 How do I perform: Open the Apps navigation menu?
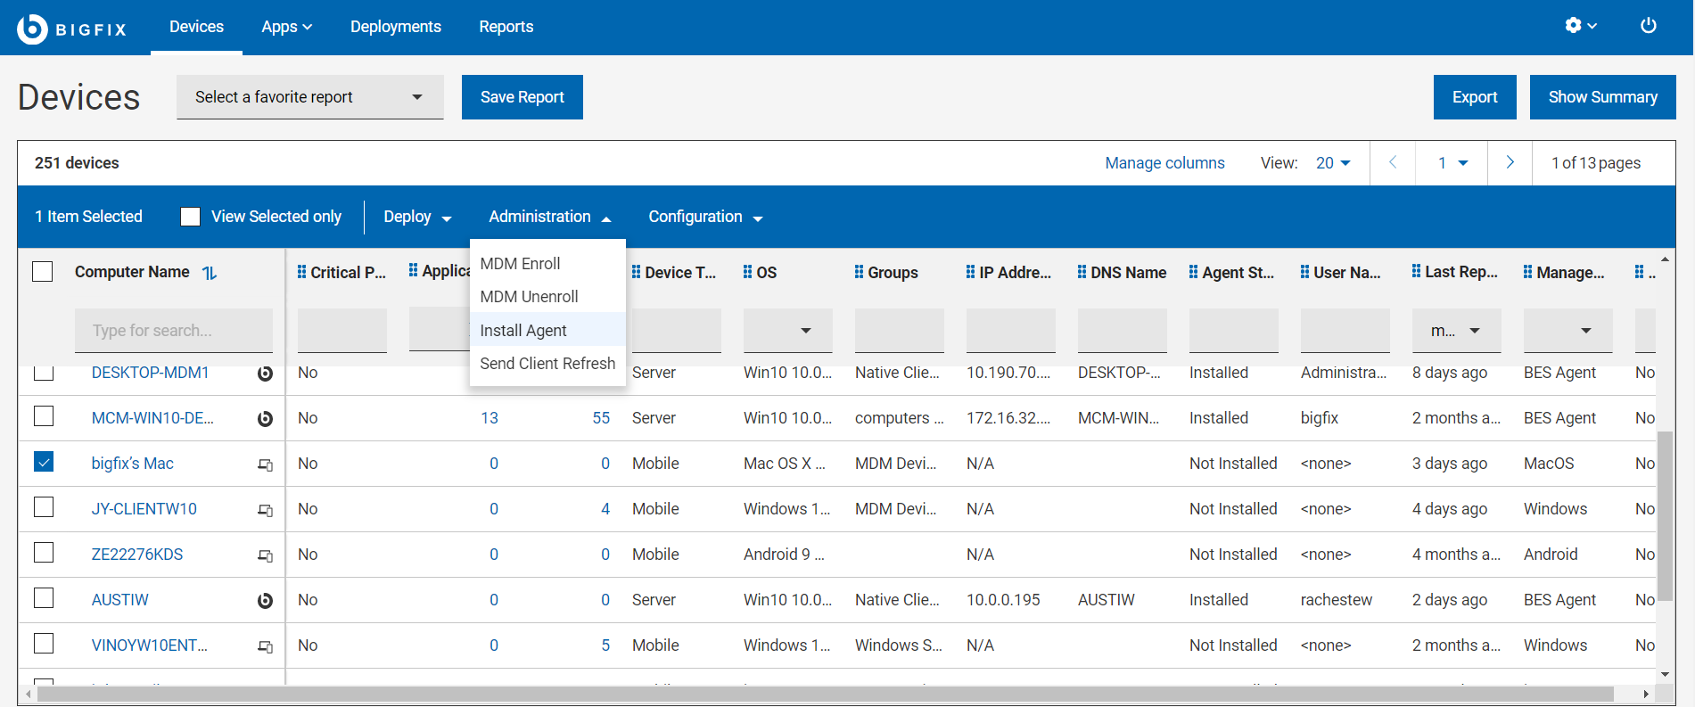point(287,27)
